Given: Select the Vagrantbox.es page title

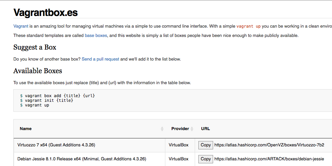Looking at the screenshot, I should point(45,13).
